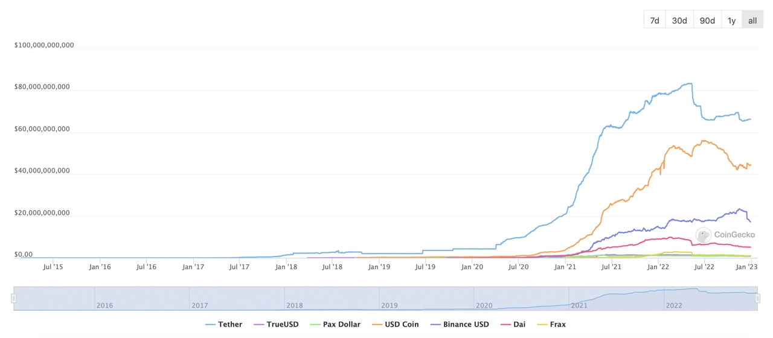
Task: Click Tether line peak near $80 billion
Action: point(688,83)
